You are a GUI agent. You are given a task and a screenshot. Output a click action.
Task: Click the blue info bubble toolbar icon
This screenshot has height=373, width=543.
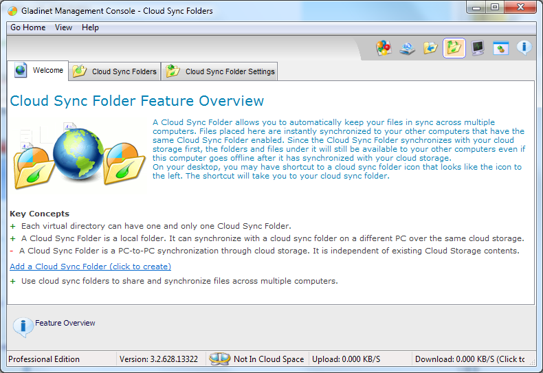click(x=524, y=47)
